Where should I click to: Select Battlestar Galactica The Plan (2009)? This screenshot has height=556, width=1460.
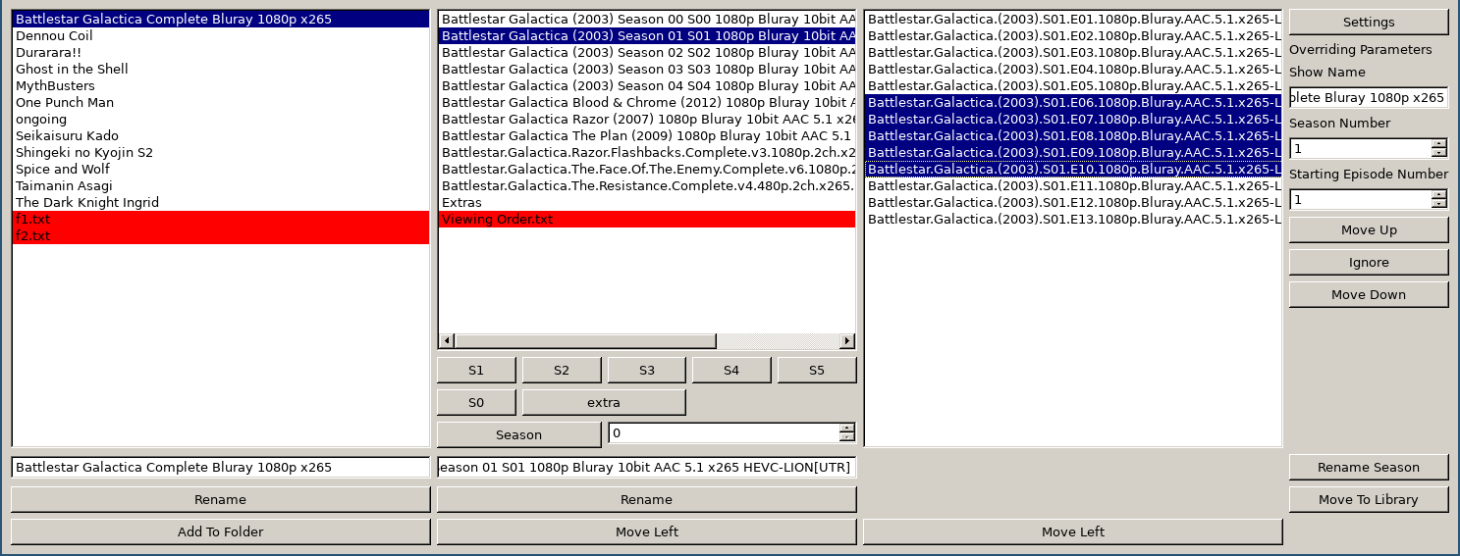(x=647, y=135)
